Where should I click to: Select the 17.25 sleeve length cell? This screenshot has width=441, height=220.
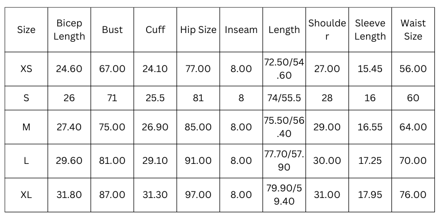tap(370, 161)
